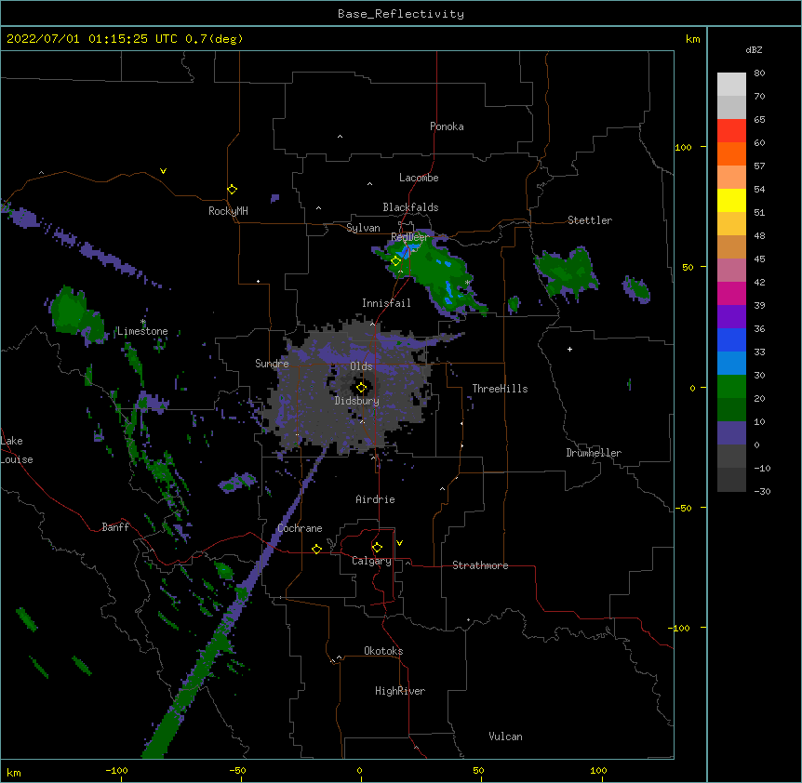Click the Blackfalds label
This screenshot has width=802, height=783.
(410, 207)
